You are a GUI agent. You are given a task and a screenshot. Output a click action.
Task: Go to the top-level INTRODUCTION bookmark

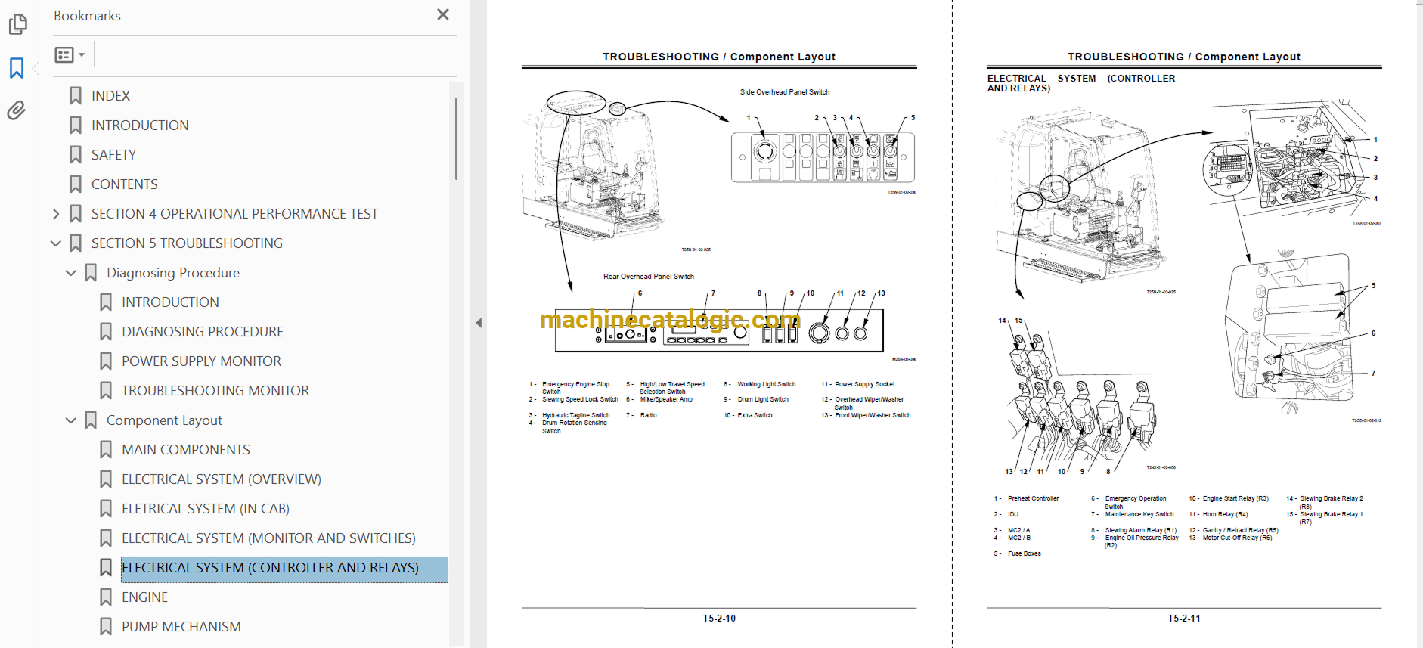pos(140,126)
